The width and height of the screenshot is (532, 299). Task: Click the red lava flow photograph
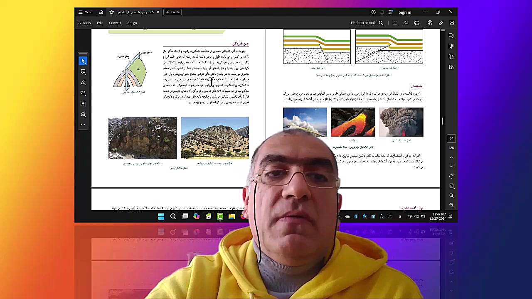[353, 122]
